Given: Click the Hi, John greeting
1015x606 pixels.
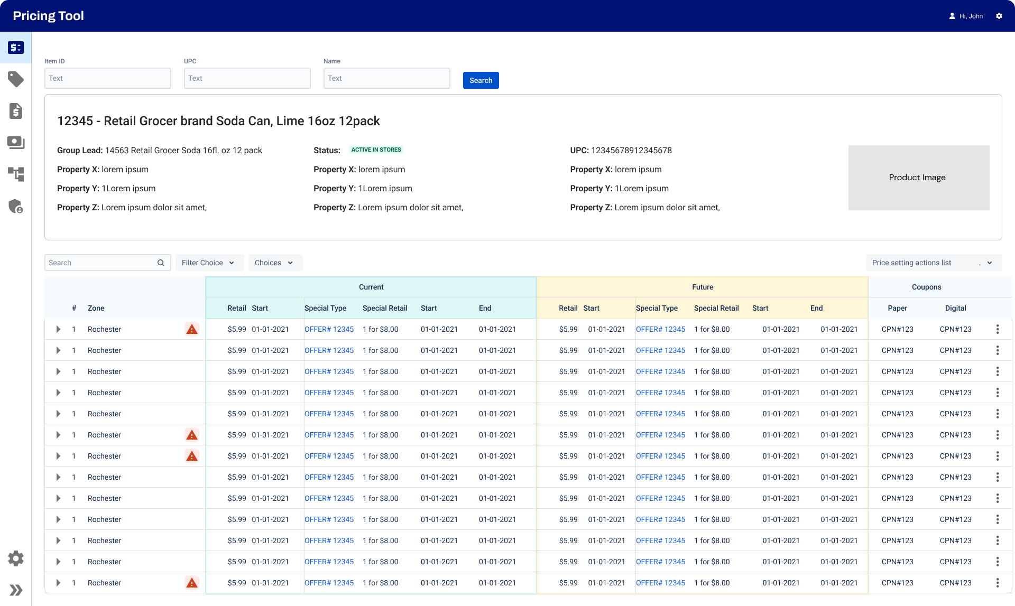Looking at the screenshot, I should pos(971,16).
